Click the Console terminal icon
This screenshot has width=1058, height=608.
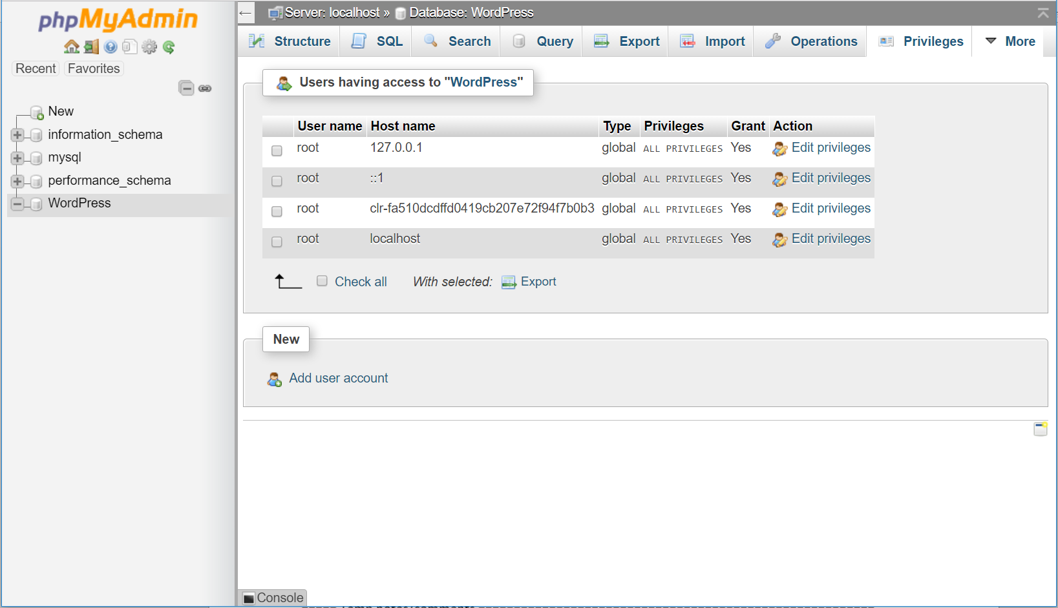(249, 598)
